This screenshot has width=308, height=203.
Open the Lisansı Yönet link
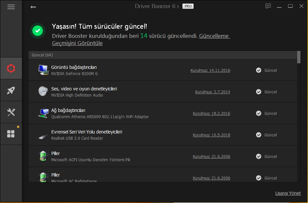coord(288,193)
